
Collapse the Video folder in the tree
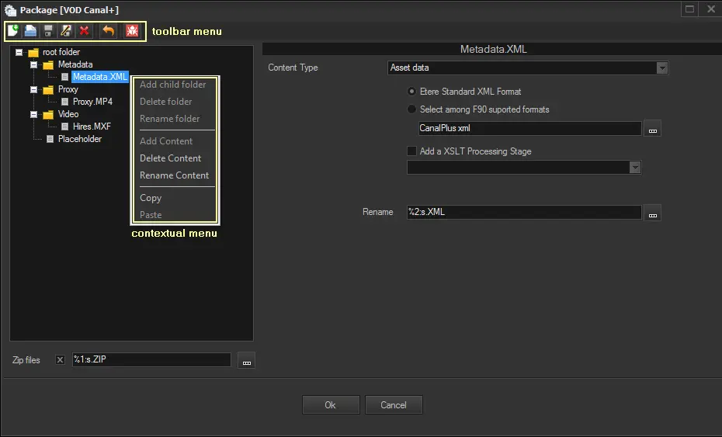(34, 114)
